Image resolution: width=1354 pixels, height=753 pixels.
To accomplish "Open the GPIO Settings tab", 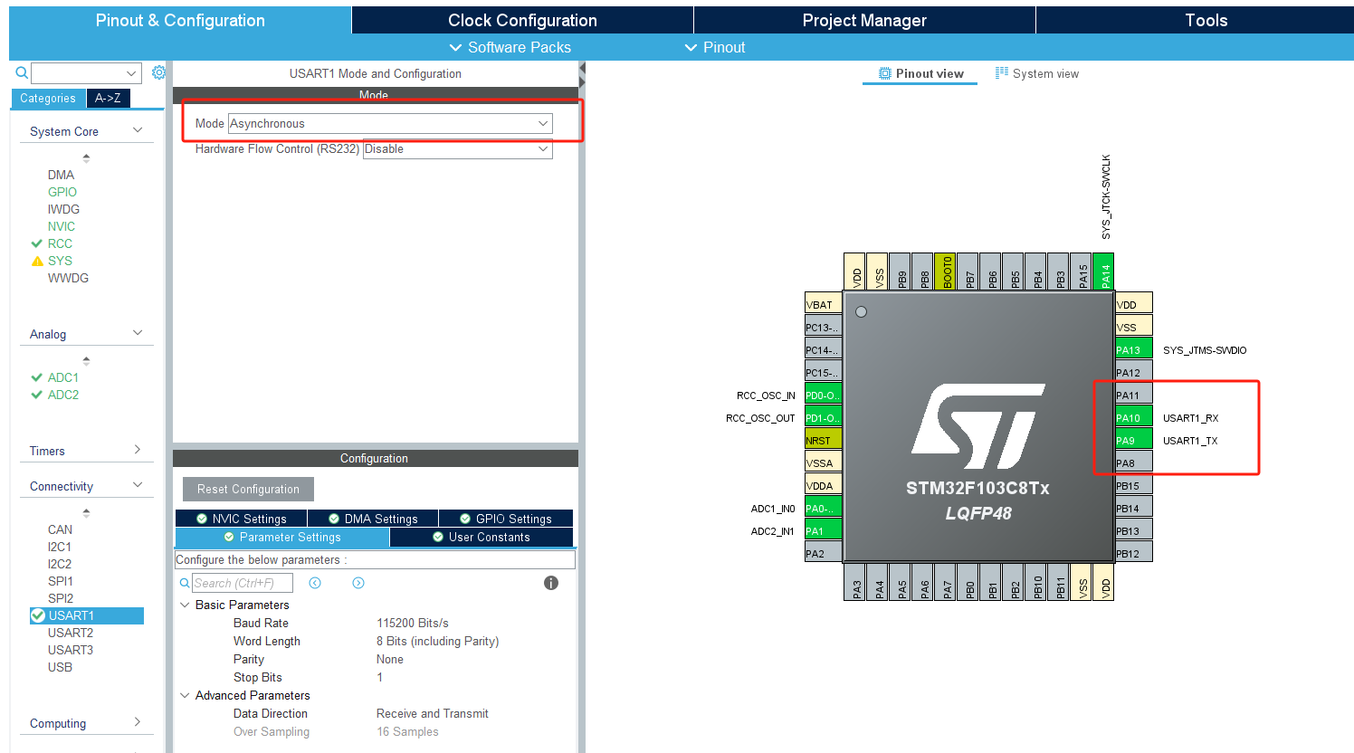I will (506, 519).
